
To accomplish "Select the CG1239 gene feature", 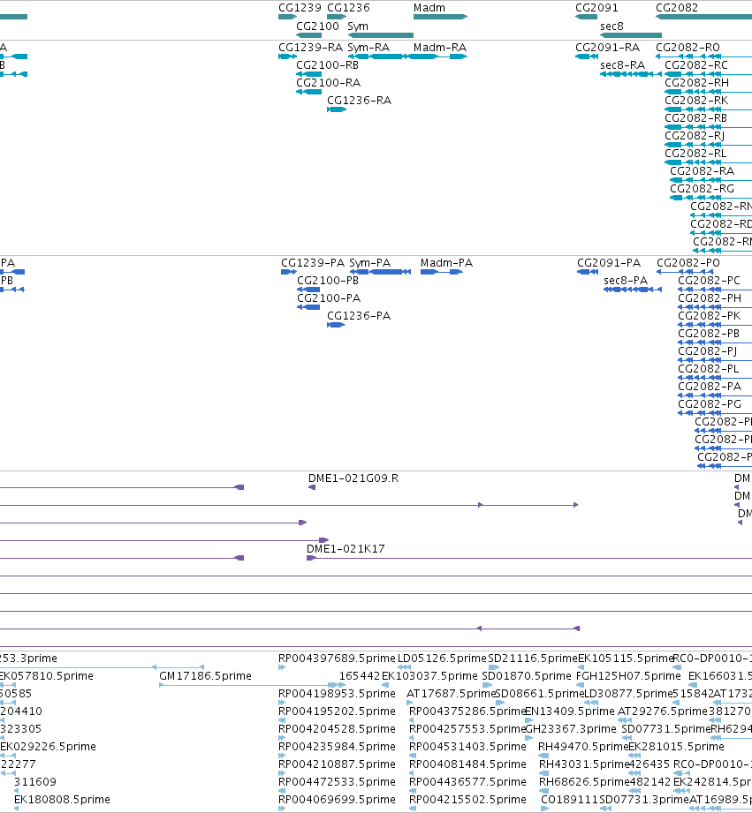I will (287, 17).
